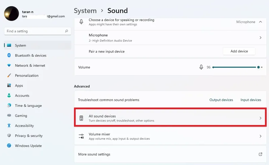Open Microphone device details chevron
The width and height of the screenshot is (269, 165).
click(260, 38)
